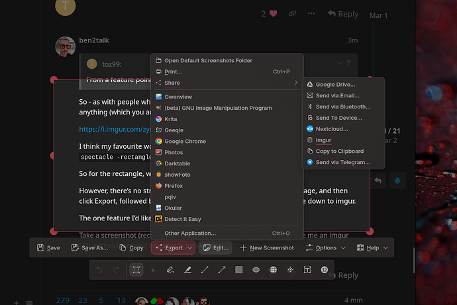Image resolution: width=457 pixels, height=305 pixels.
Task: Select the rectangular crop tool
Action: point(136,270)
